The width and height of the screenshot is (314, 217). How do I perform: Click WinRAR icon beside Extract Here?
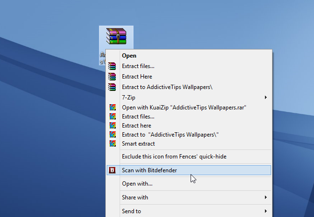[112, 77]
